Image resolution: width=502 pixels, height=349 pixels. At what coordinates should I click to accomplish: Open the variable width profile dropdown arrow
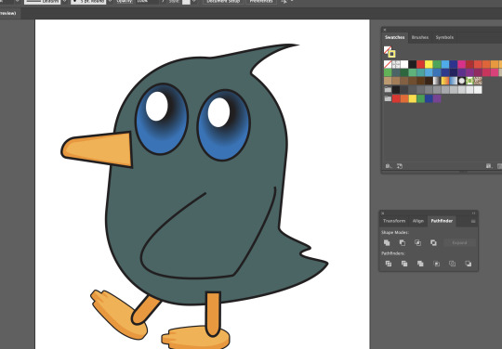pyautogui.click(x=64, y=2)
